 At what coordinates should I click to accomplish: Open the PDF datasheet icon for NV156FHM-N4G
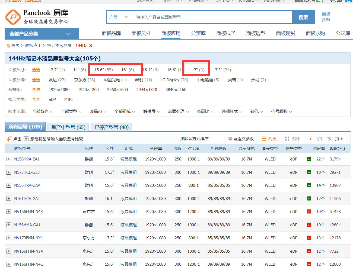tap(309, 264)
